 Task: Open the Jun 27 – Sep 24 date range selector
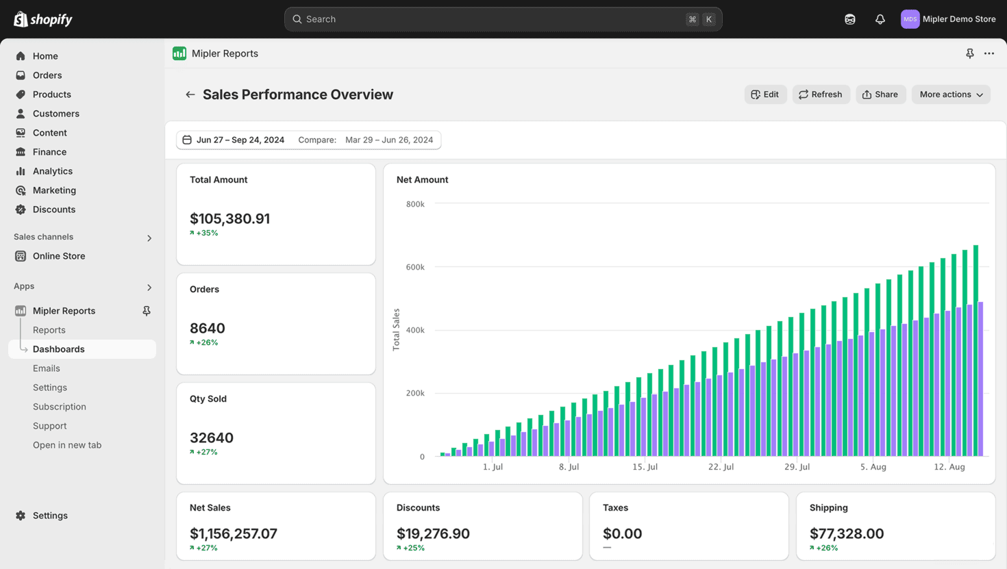tap(240, 139)
